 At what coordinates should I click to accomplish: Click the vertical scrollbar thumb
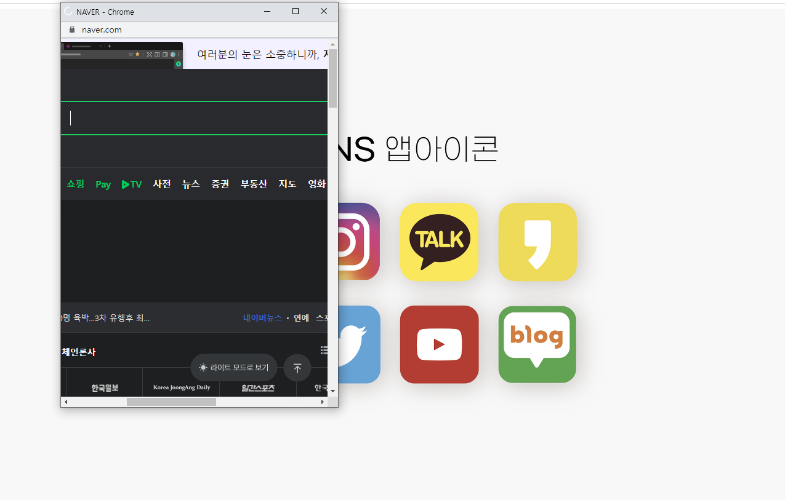pos(332,78)
